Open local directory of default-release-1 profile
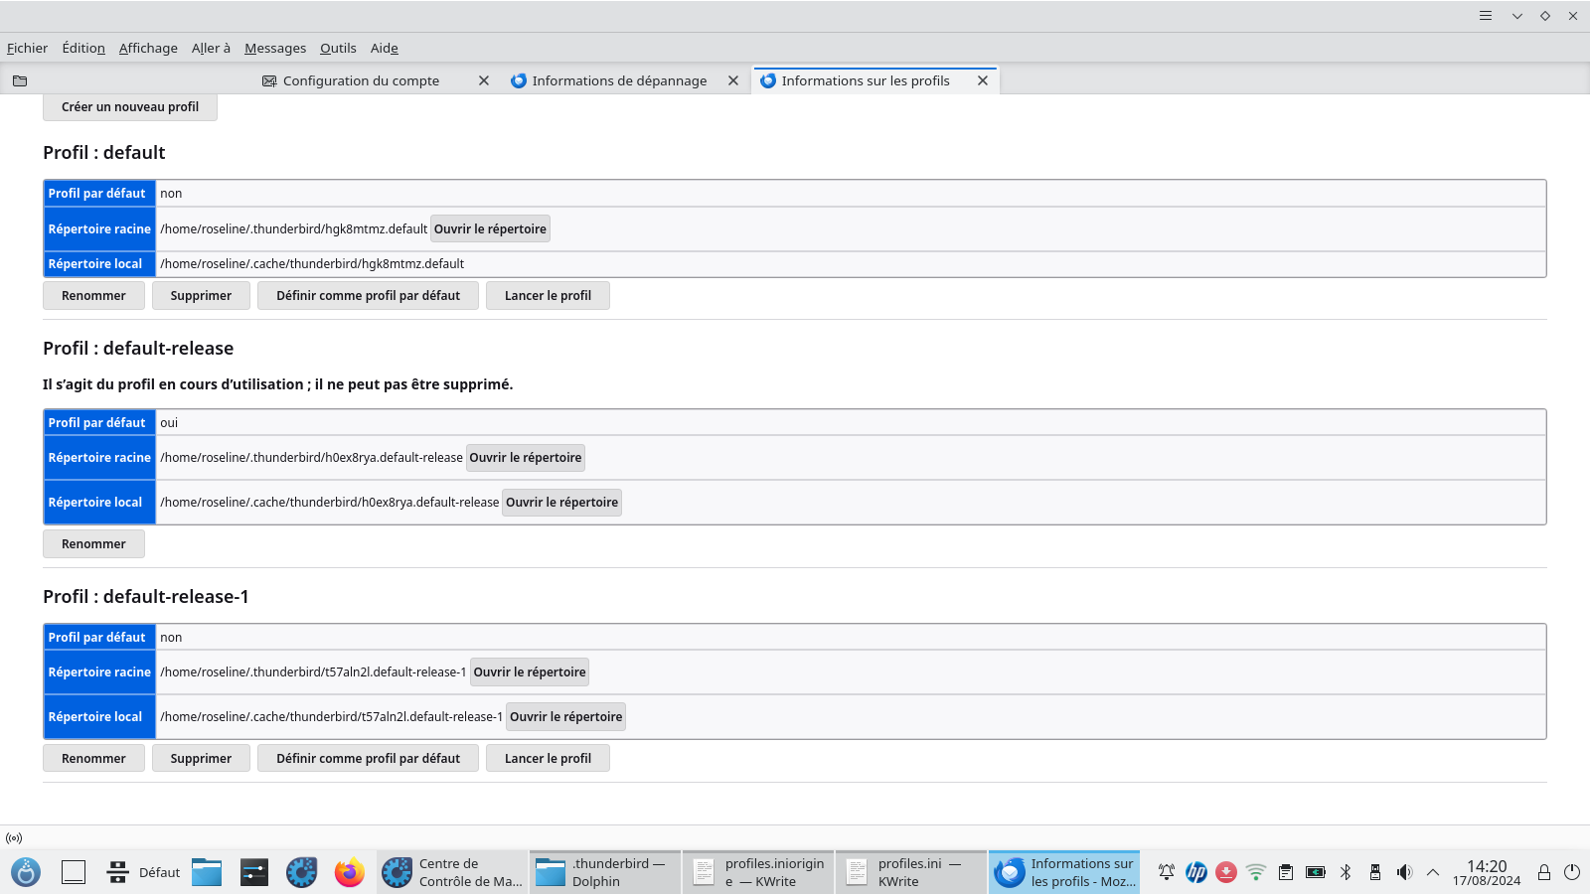The width and height of the screenshot is (1590, 894). (x=565, y=717)
